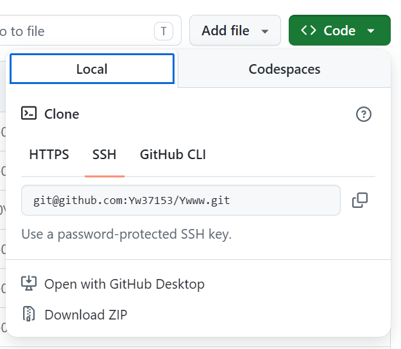401x349 pixels.
Task: Click the T keyboard shortcut badge
Action: pyautogui.click(x=164, y=31)
